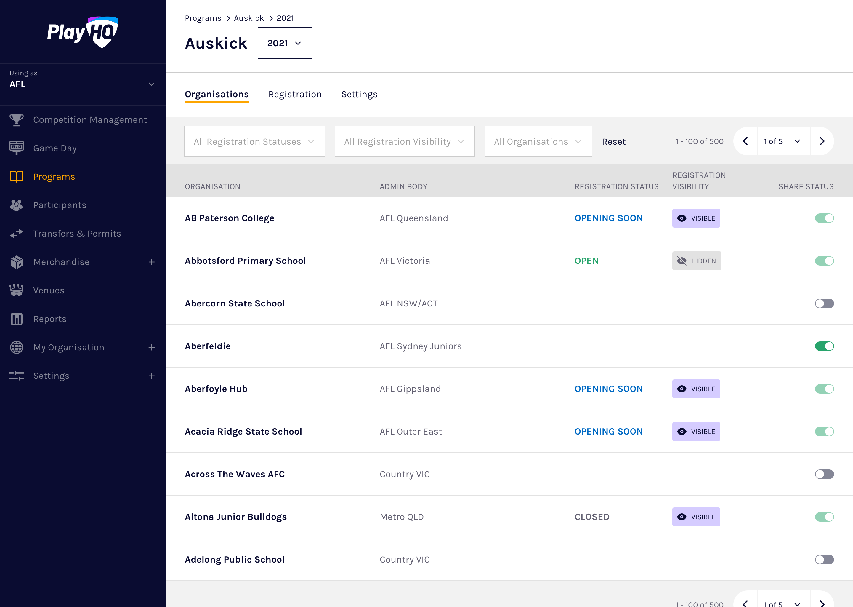Image resolution: width=853 pixels, height=607 pixels.
Task: Disable share status toggle for Aberfeldie
Action: point(824,346)
